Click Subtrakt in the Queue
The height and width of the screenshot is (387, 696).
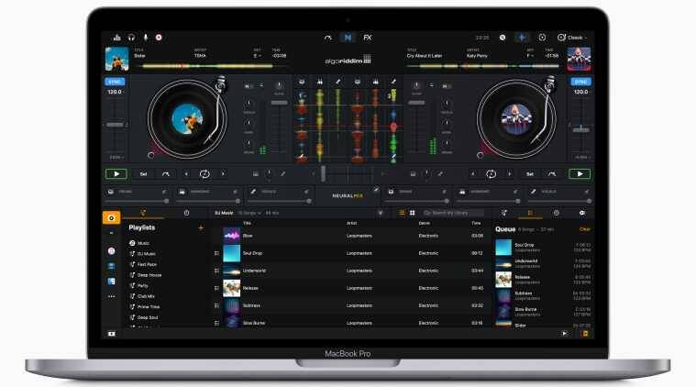[x=543, y=295]
